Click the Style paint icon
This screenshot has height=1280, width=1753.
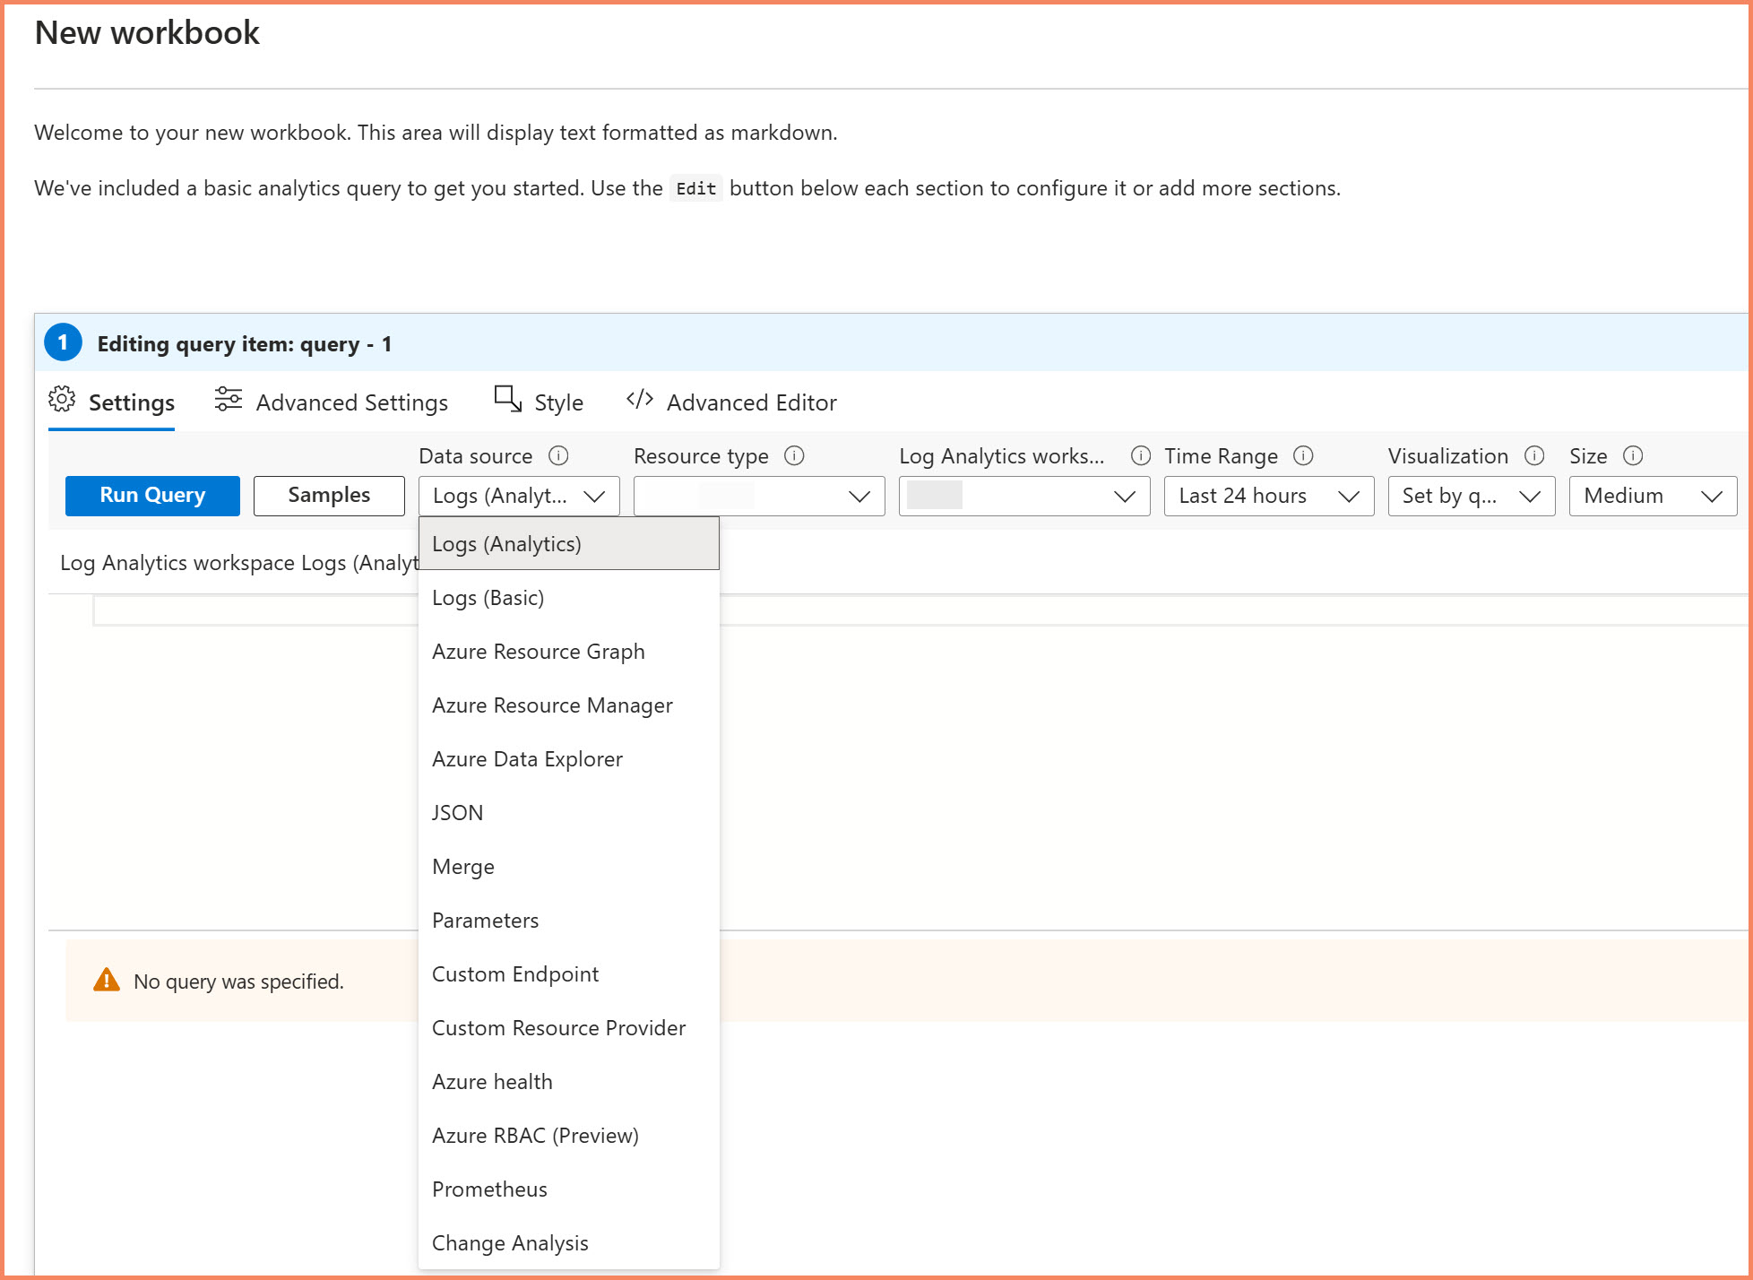pyautogui.click(x=508, y=399)
